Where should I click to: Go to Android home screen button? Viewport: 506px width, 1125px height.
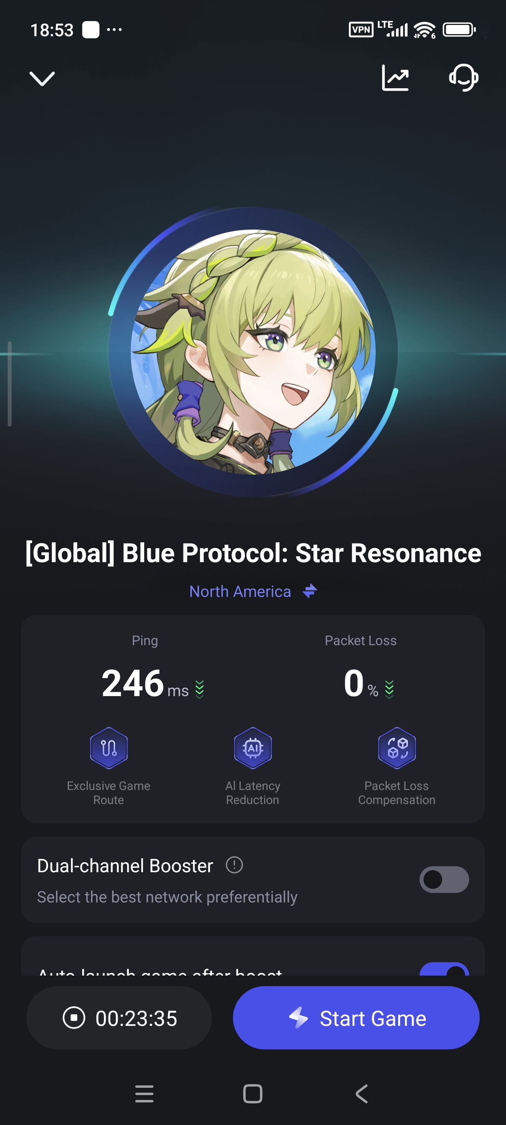(x=253, y=1094)
